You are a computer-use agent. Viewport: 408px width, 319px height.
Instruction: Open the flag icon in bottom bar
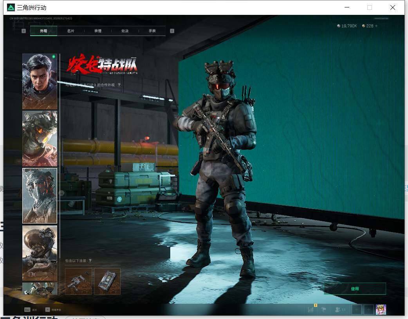324,309
